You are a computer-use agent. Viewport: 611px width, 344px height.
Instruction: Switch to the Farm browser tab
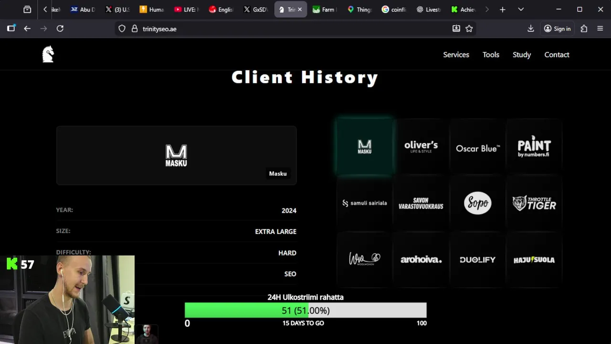click(x=325, y=10)
